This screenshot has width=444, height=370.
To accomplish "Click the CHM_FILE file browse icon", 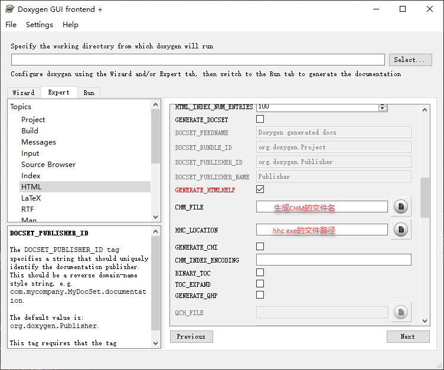I will coord(401,207).
